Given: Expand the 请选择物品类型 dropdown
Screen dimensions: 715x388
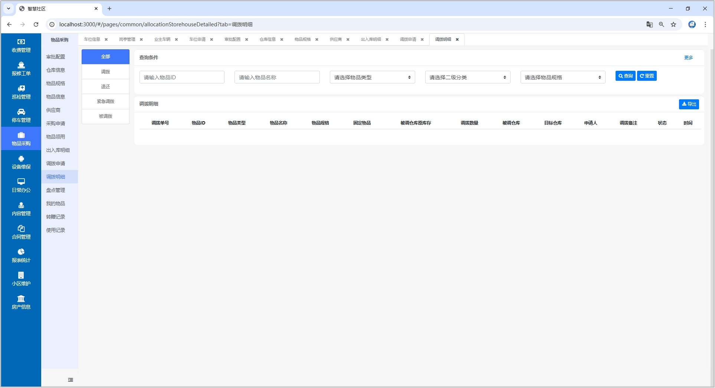Looking at the screenshot, I should [372, 77].
